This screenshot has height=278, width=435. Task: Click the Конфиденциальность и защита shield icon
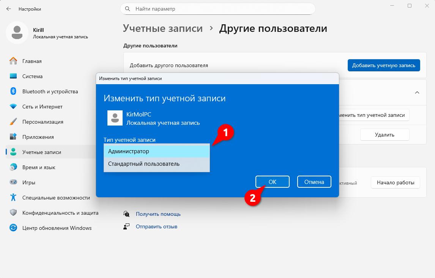(x=13, y=213)
